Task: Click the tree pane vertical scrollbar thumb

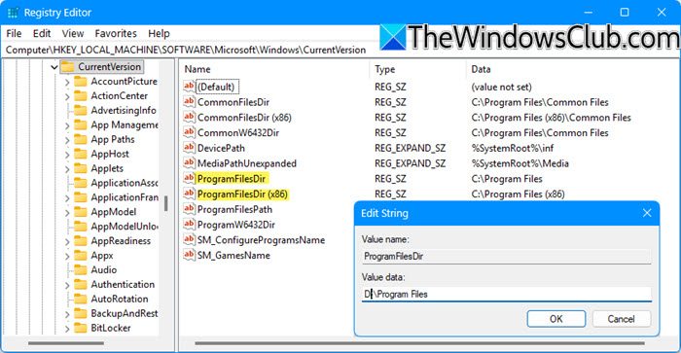Action: [x=165, y=203]
